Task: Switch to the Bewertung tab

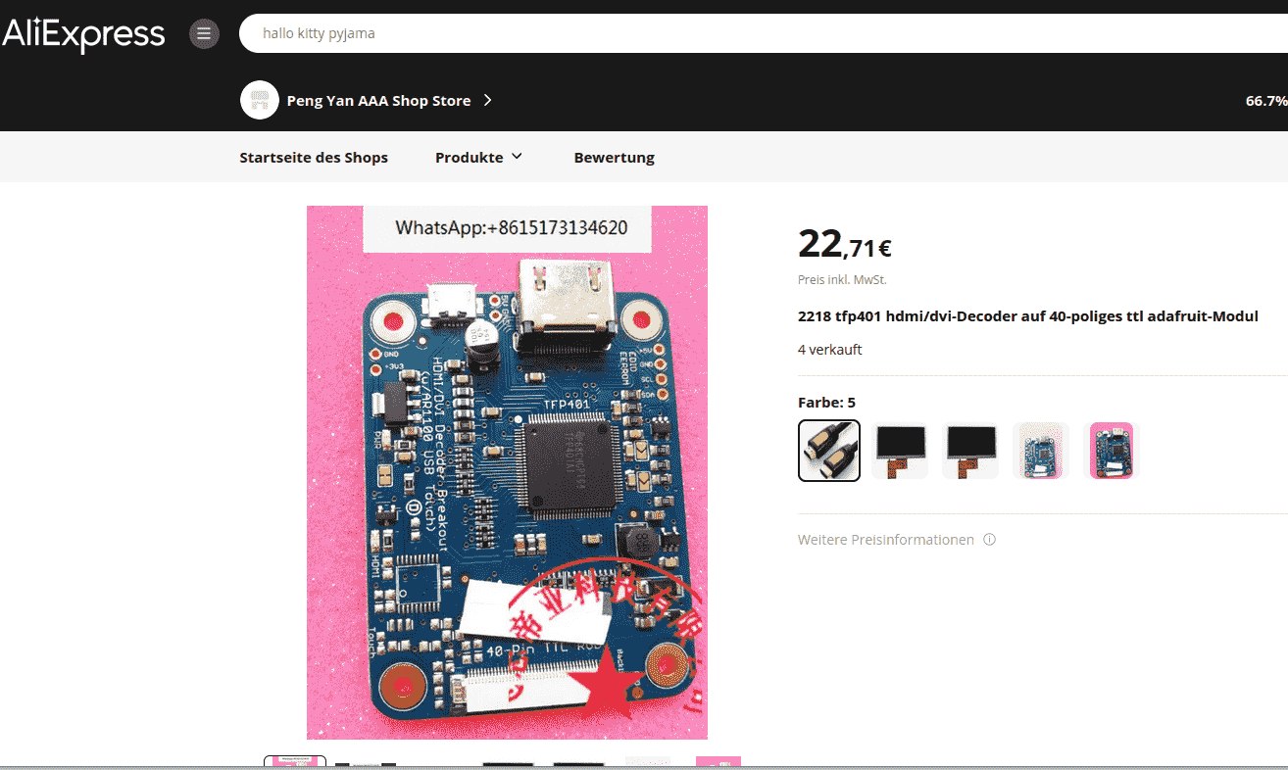Action: click(615, 157)
